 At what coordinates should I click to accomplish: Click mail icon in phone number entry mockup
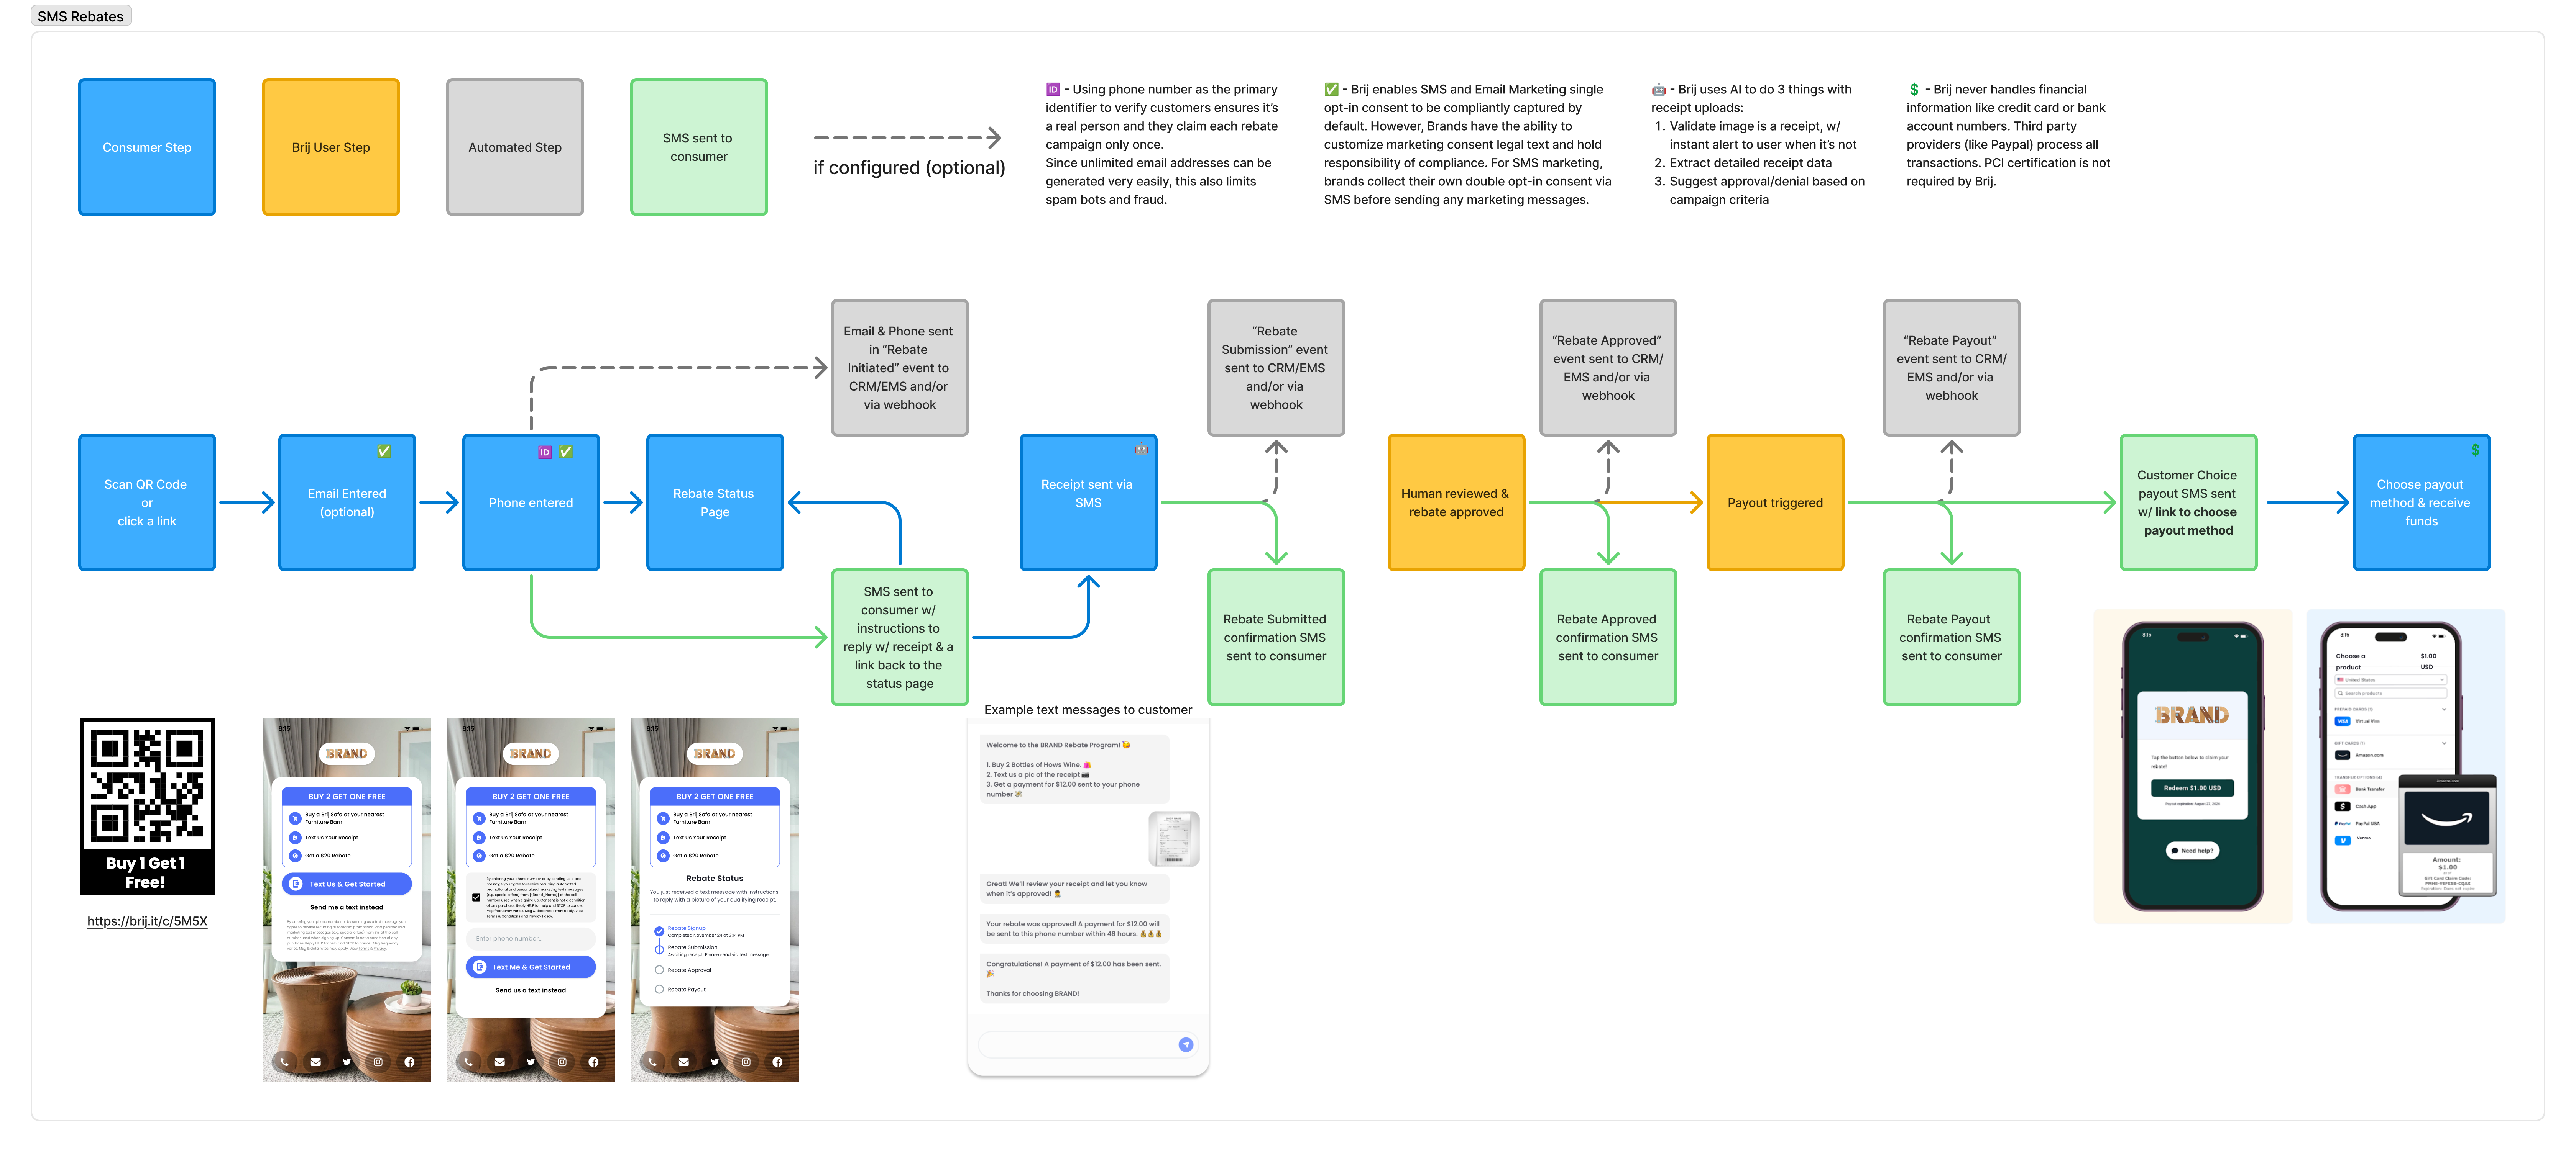point(500,1062)
